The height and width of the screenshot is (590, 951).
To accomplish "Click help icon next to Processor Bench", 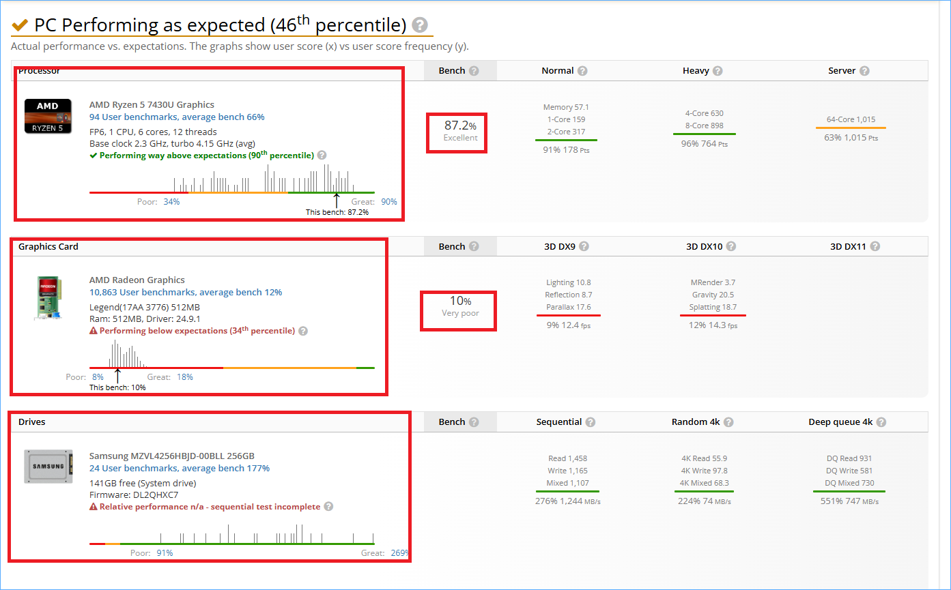I will tap(474, 71).
